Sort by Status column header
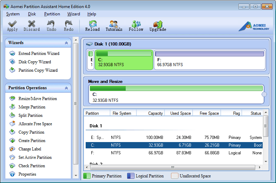This screenshot has width=276, height=183. 252,113
